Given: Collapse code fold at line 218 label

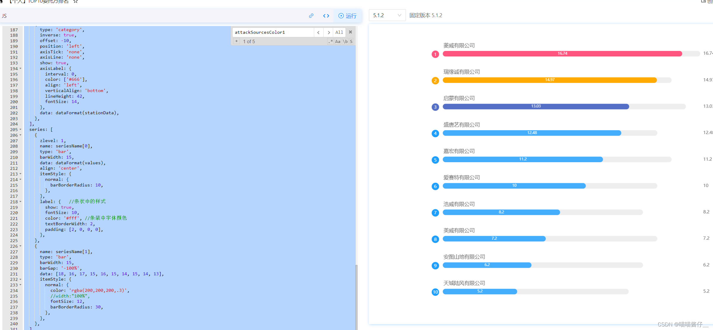Looking at the screenshot, I should click(x=20, y=202).
